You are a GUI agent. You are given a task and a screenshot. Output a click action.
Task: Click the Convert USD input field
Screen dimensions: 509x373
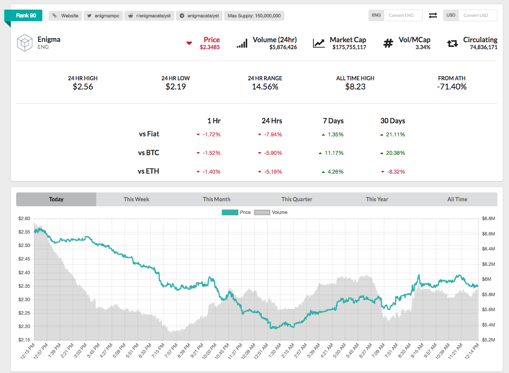tap(478, 15)
